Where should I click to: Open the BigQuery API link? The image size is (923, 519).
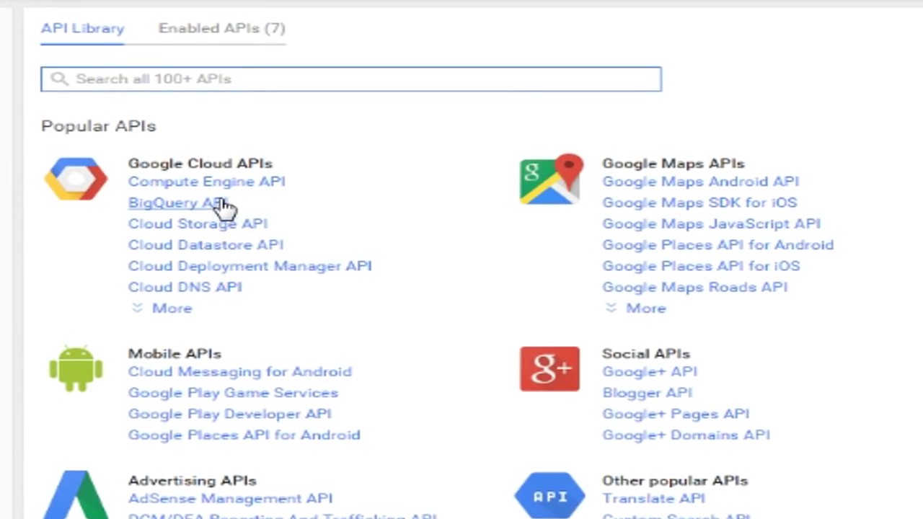click(178, 203)
